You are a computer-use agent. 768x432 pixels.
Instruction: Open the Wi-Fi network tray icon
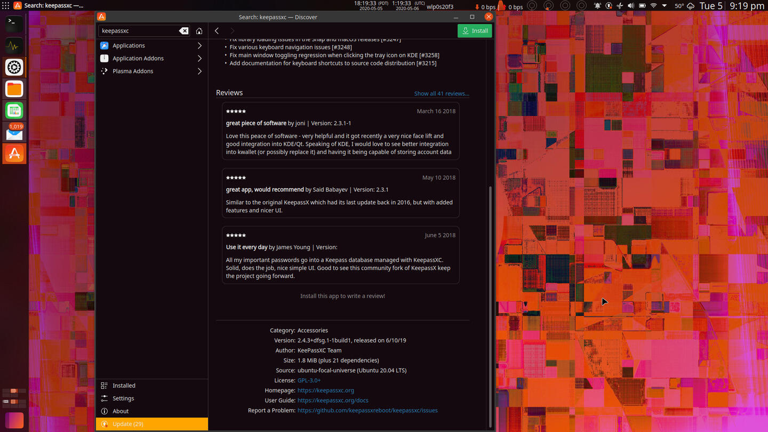653,6
